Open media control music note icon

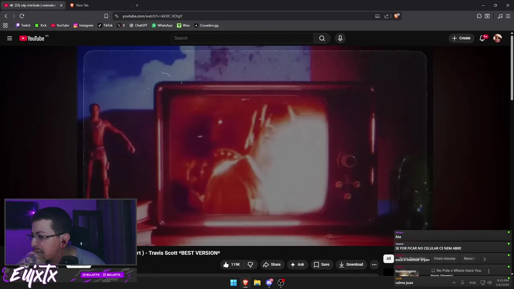pyautogui.click(x=500, y=16)
